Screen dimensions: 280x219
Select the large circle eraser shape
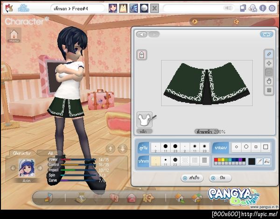(x=246, y=147)
